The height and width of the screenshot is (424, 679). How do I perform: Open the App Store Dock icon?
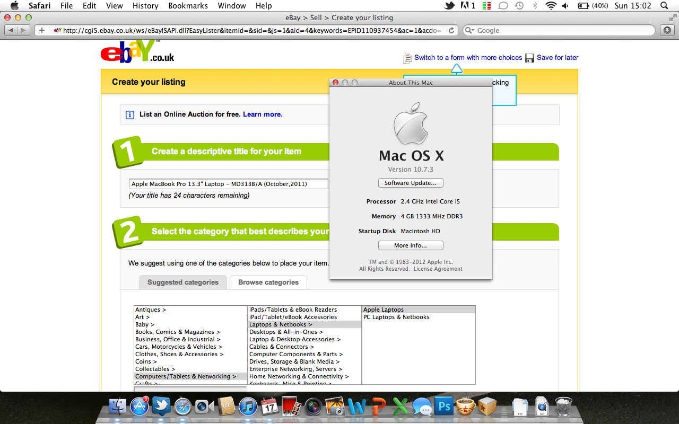[x=140, y=407]
